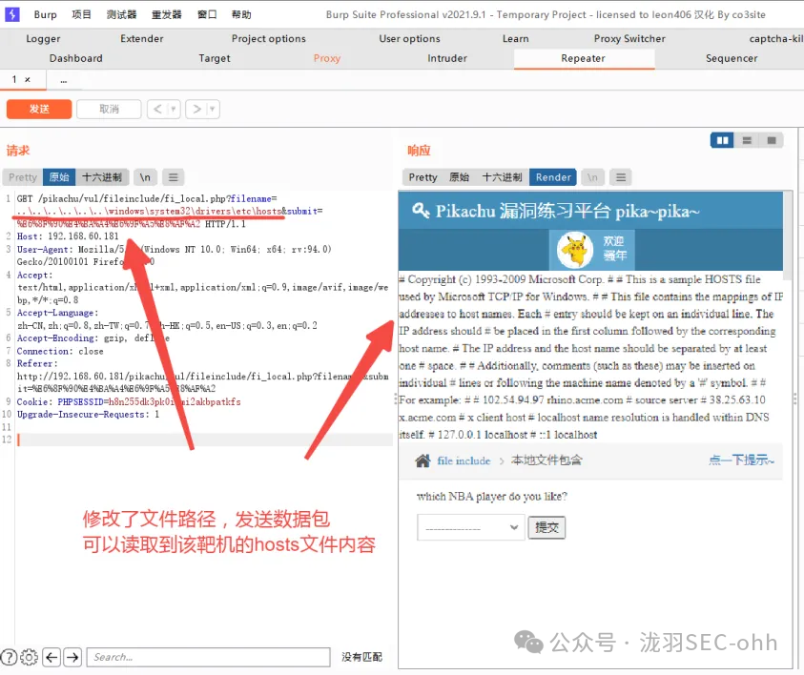Switch to Intruder tab
The width and height of the screenshot is (804, 675).
click(447, 58)
